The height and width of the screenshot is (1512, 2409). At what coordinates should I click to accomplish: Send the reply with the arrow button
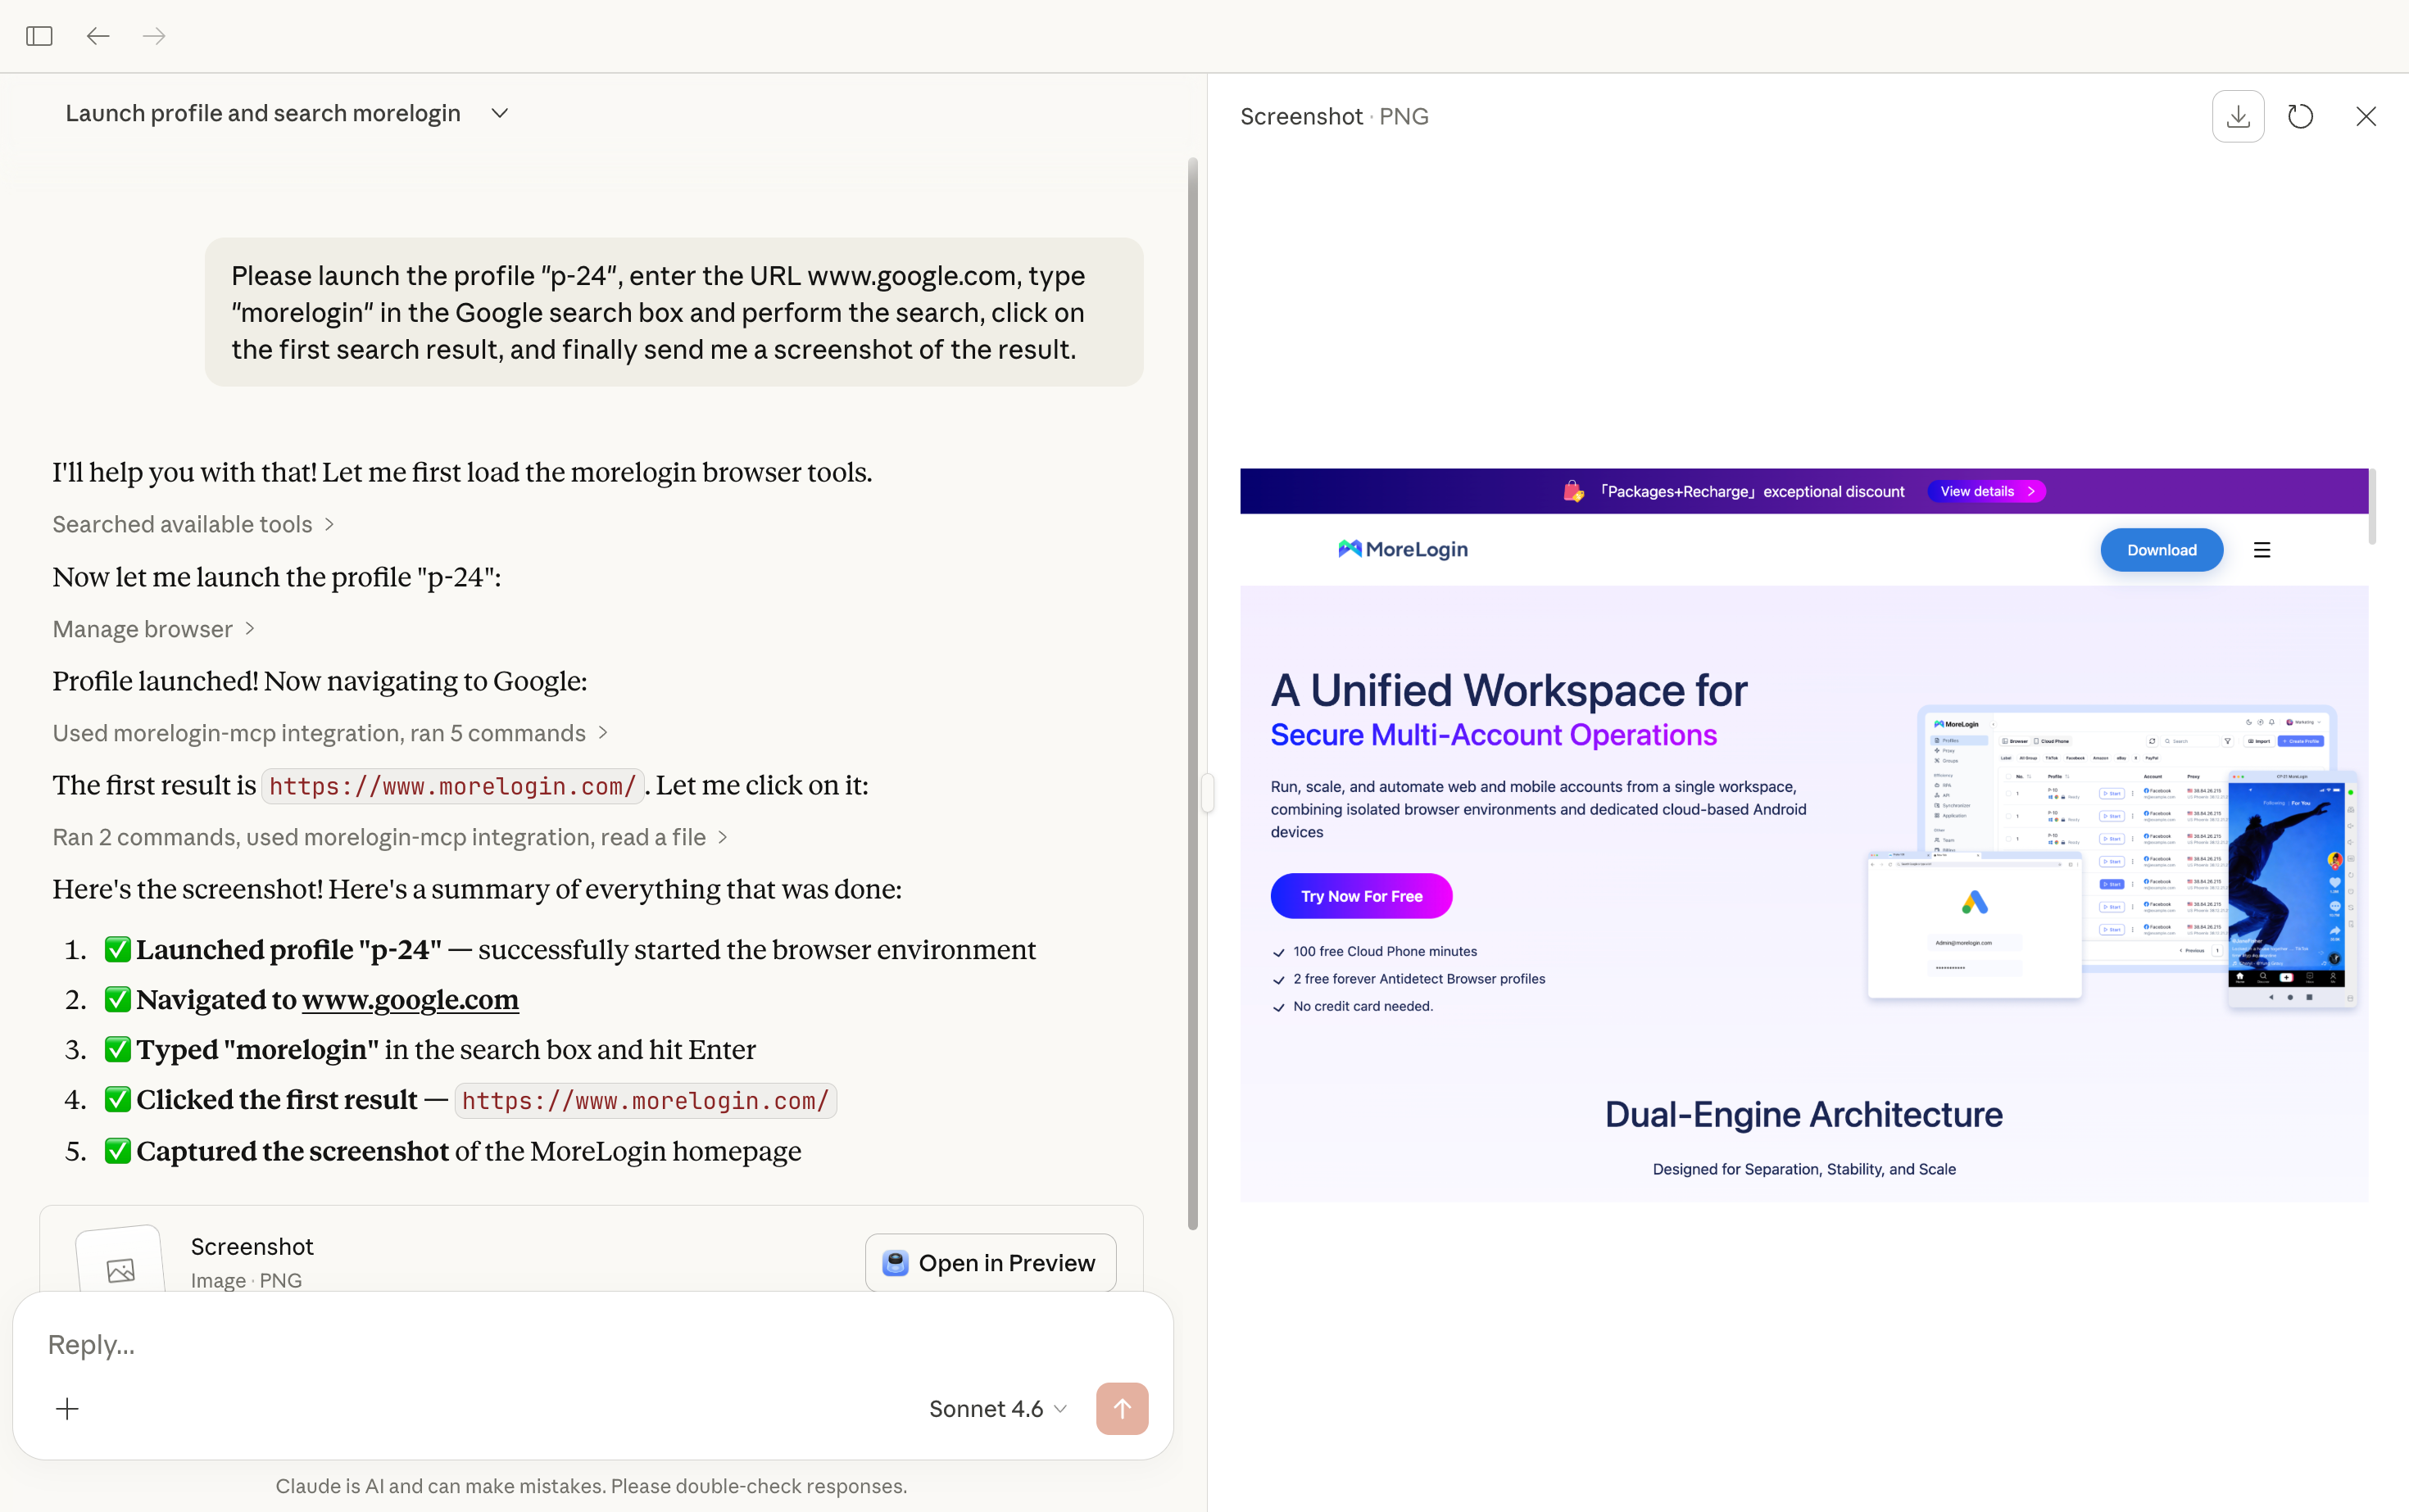(1122, 1408)
